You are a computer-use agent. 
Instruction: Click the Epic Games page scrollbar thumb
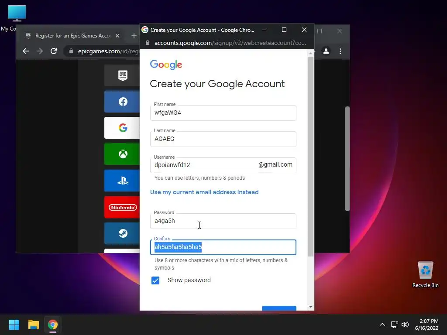pyautogui.click(x=347, y=159)
